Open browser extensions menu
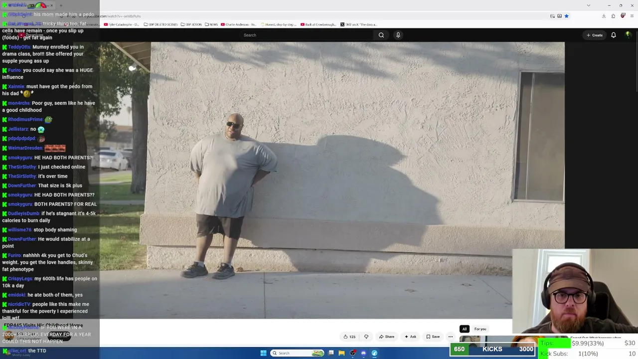Screen dimensions: 638x359 (x=613, y=16)
